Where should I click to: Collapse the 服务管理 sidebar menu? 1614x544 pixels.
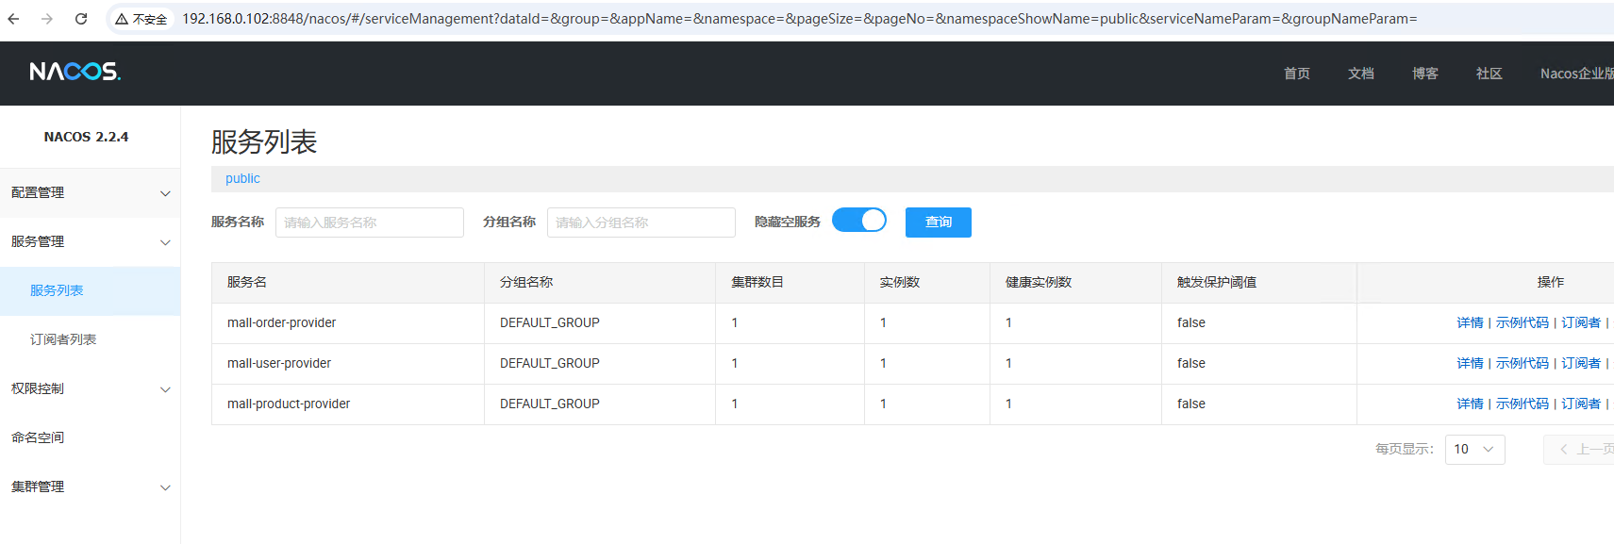(x=90, y=241)
